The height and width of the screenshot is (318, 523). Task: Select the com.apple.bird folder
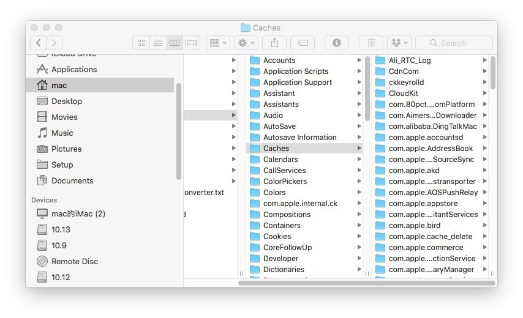(430, 226)
